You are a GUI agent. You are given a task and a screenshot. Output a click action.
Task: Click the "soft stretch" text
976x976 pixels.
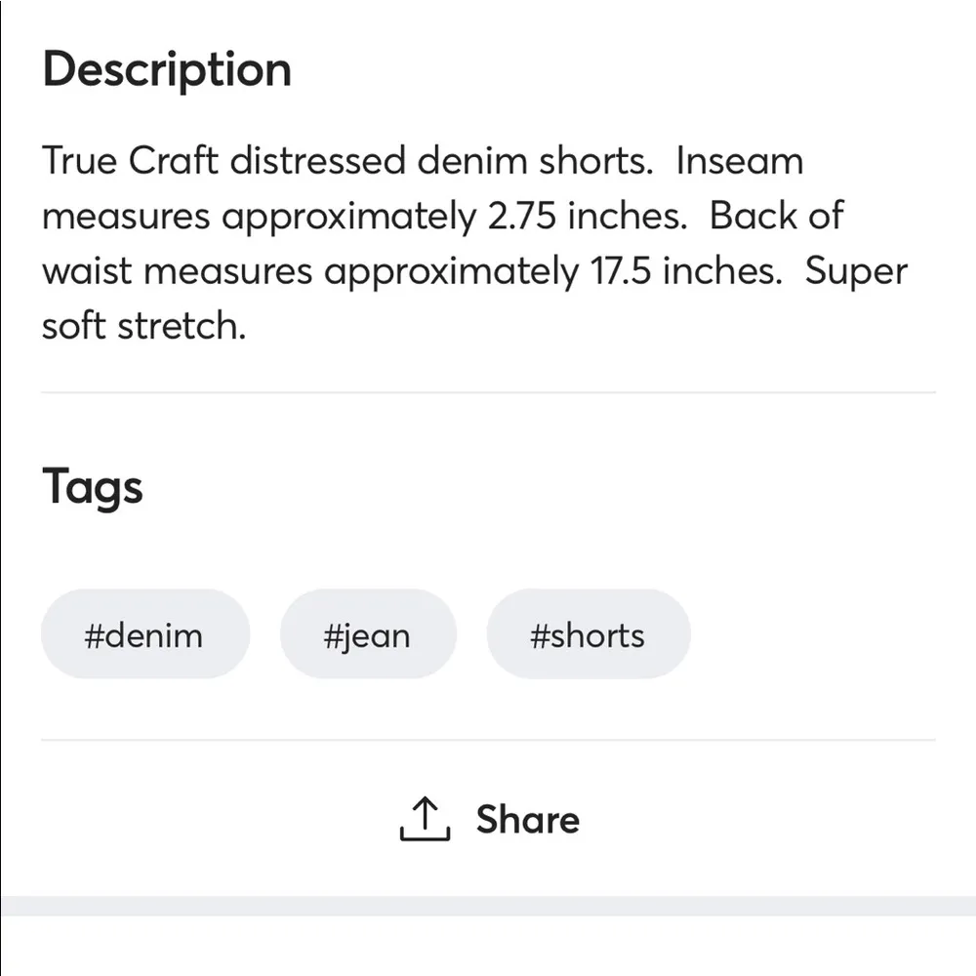point(143,325)
